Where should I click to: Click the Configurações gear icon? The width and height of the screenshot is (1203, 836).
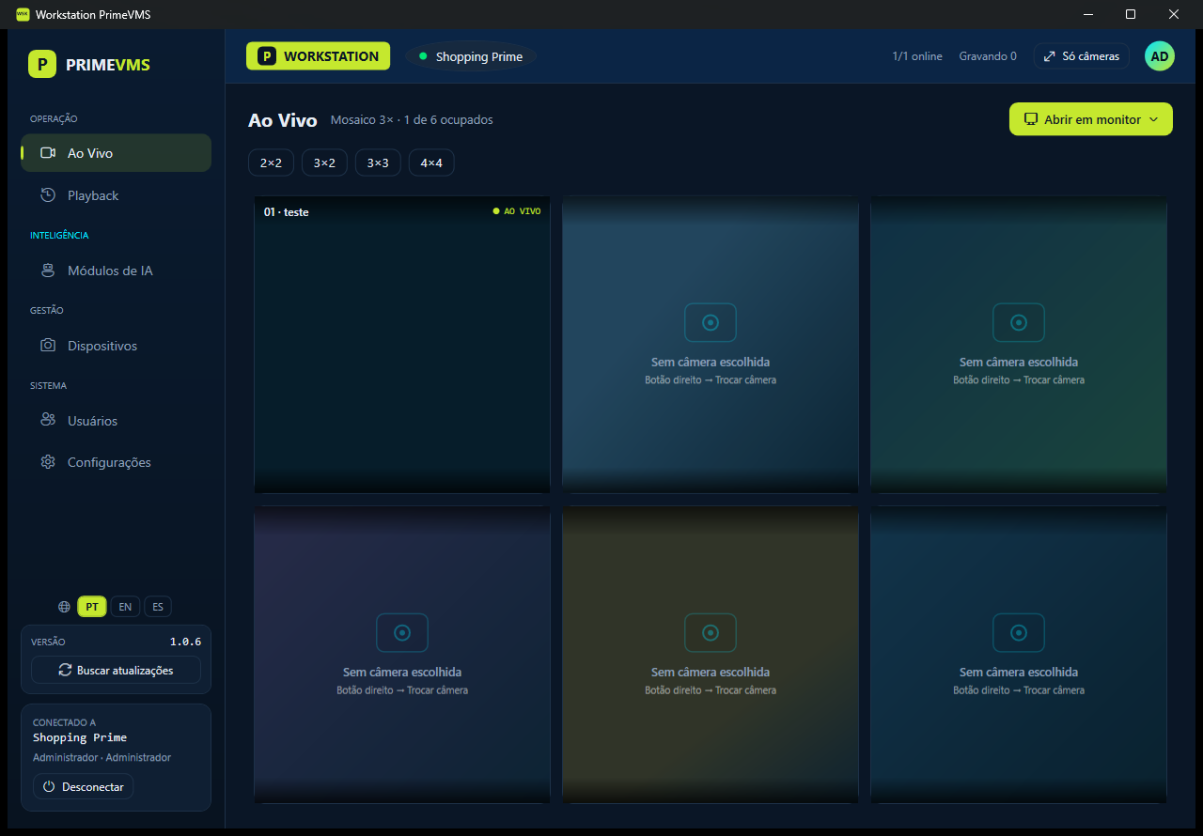pos(48,462)
